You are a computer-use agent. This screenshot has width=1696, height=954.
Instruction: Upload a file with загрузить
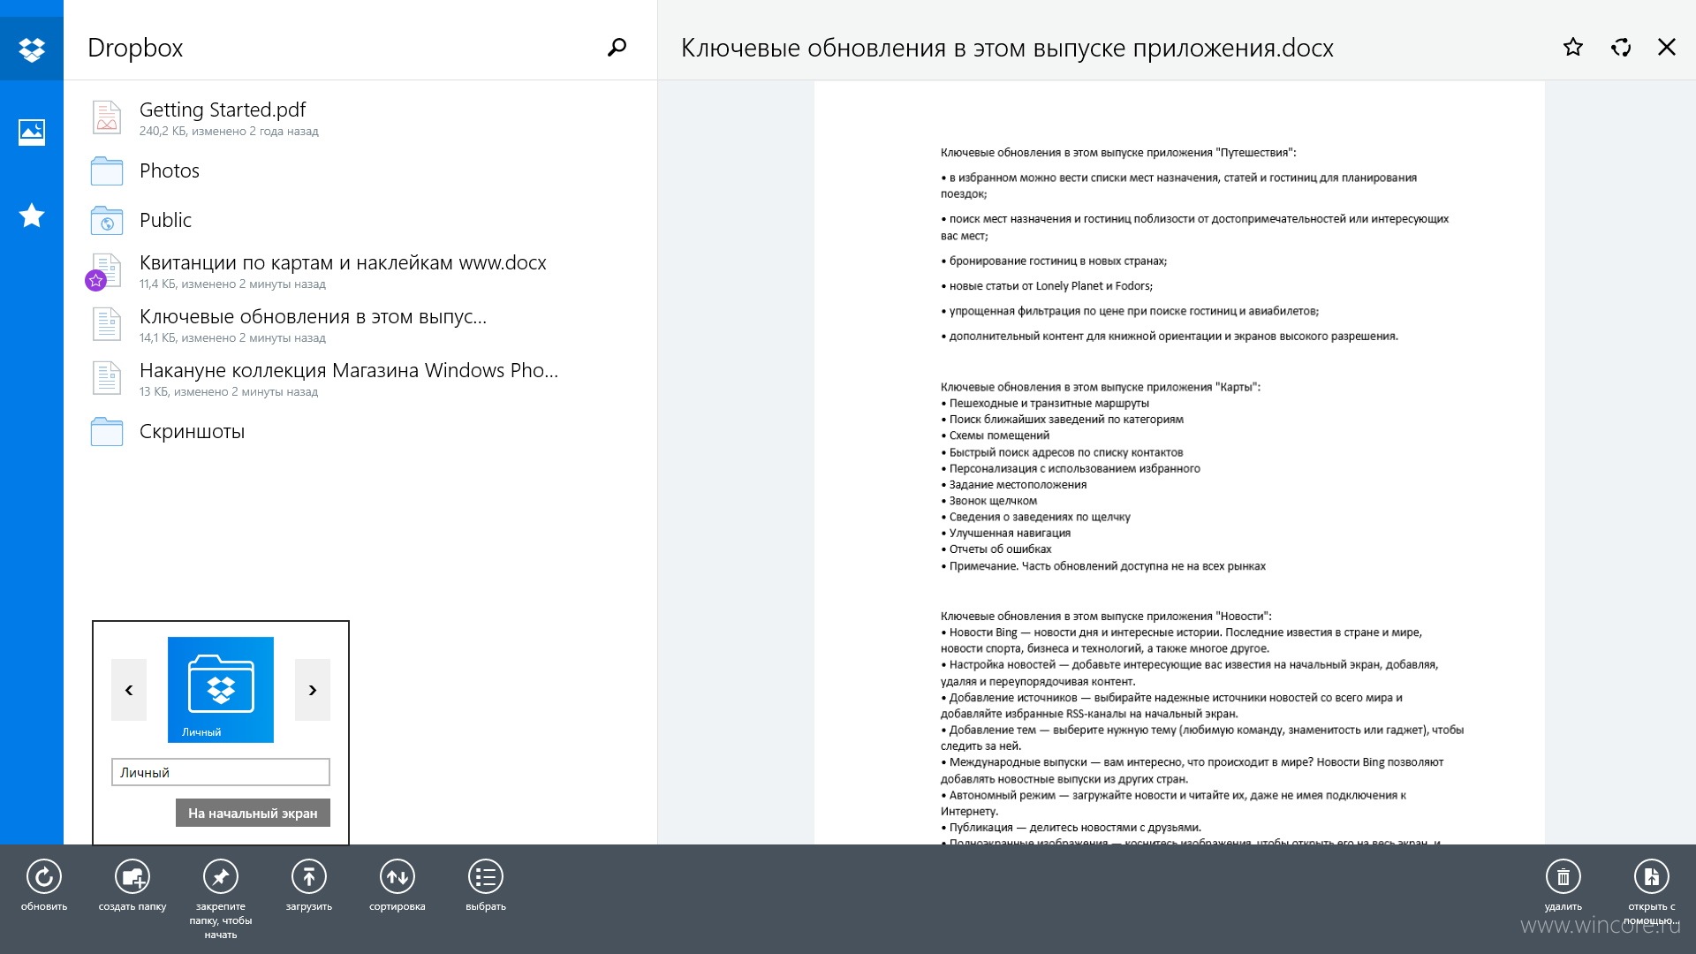click(309, 876)
